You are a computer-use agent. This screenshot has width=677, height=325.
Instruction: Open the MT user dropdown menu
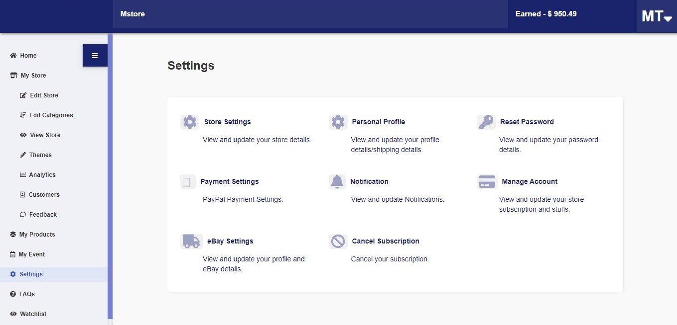[657, 16]
